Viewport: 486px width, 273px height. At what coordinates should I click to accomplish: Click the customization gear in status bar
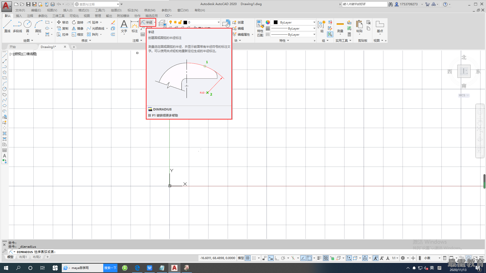(403, 258)
